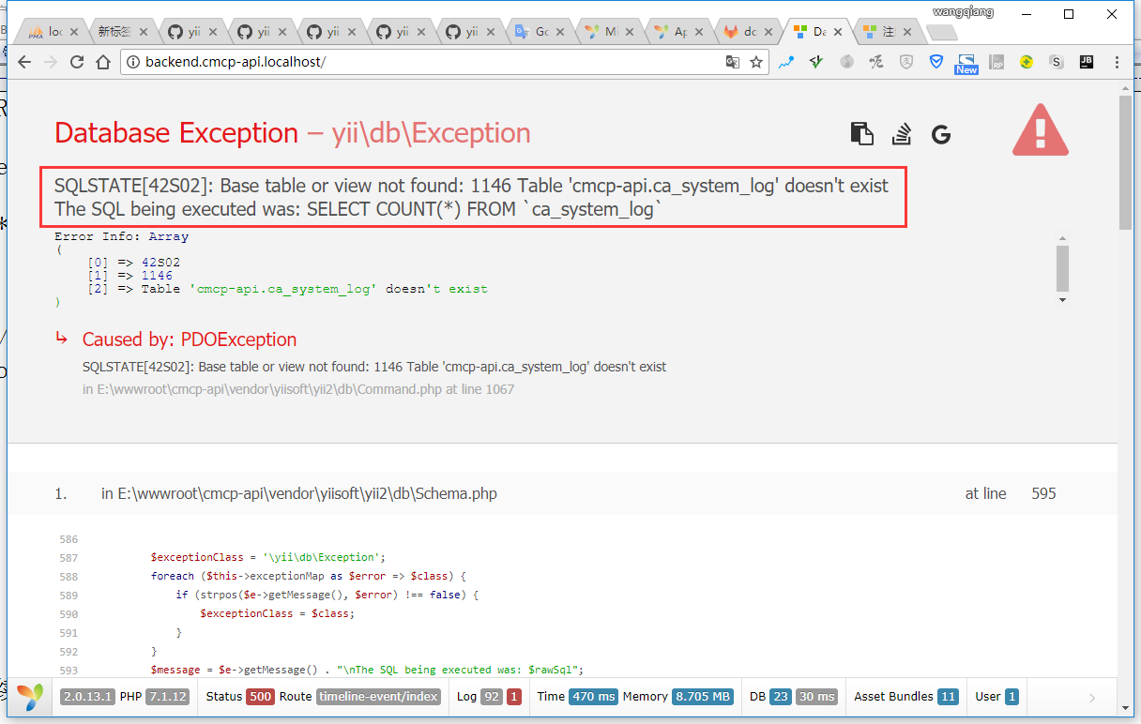Collapse the Yii debug toolbar arrow
The height and width of the screenshot is (724, 1141).
click(x=1091, y=697)
